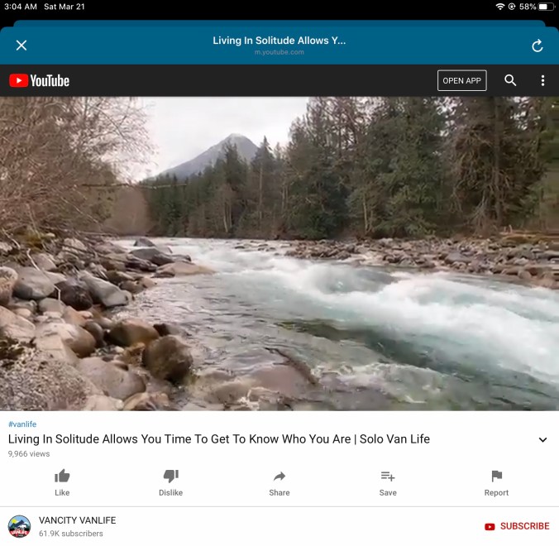
Task: Report the video using flag icon
Action: (x=496, y=481)
